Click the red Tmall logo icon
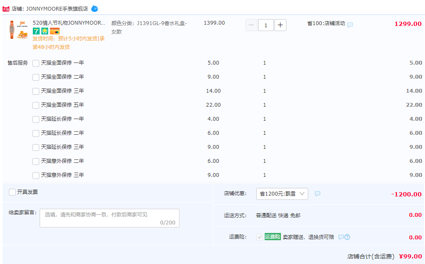Image resolution: width=425 pixels, height=264 pixels. [x=6, y=9]
